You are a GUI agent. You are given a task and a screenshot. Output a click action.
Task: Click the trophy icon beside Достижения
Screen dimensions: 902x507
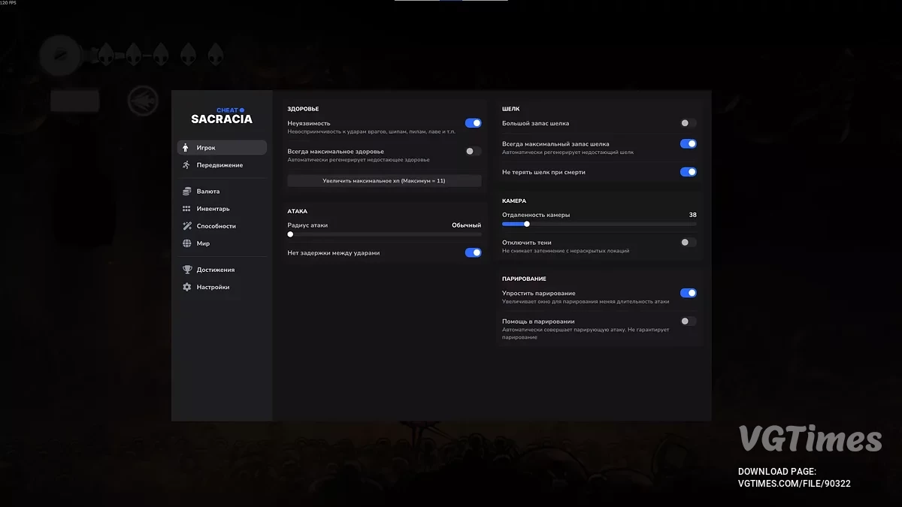[186, 270]
